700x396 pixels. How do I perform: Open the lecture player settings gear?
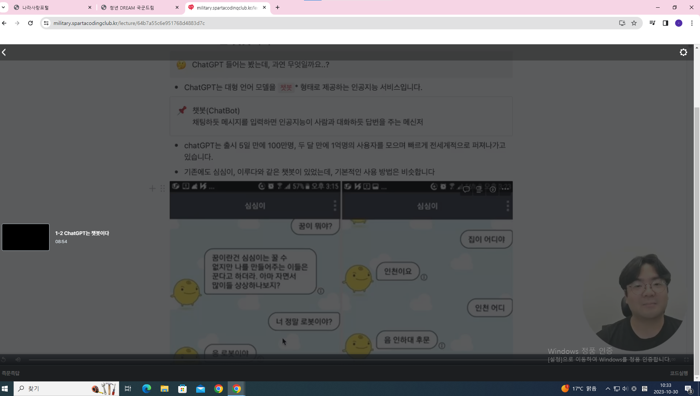pos(683,52)
